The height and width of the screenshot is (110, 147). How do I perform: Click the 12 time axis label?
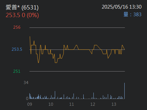[x=93, y=104]
